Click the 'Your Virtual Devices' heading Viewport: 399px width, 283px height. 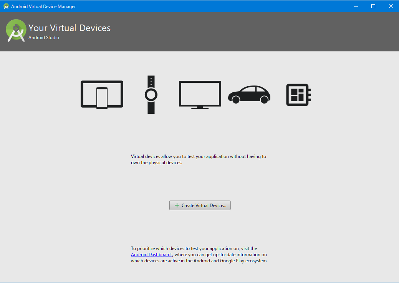(70, 28)
